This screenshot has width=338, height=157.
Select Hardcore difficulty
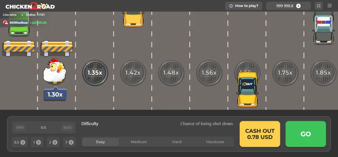pyautogui.click(x=215, y=142)
